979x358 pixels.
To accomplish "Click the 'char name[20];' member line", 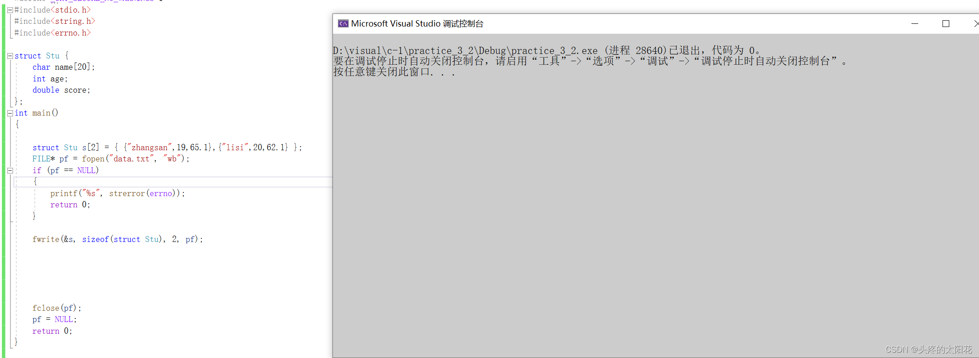I will (64, 67).
